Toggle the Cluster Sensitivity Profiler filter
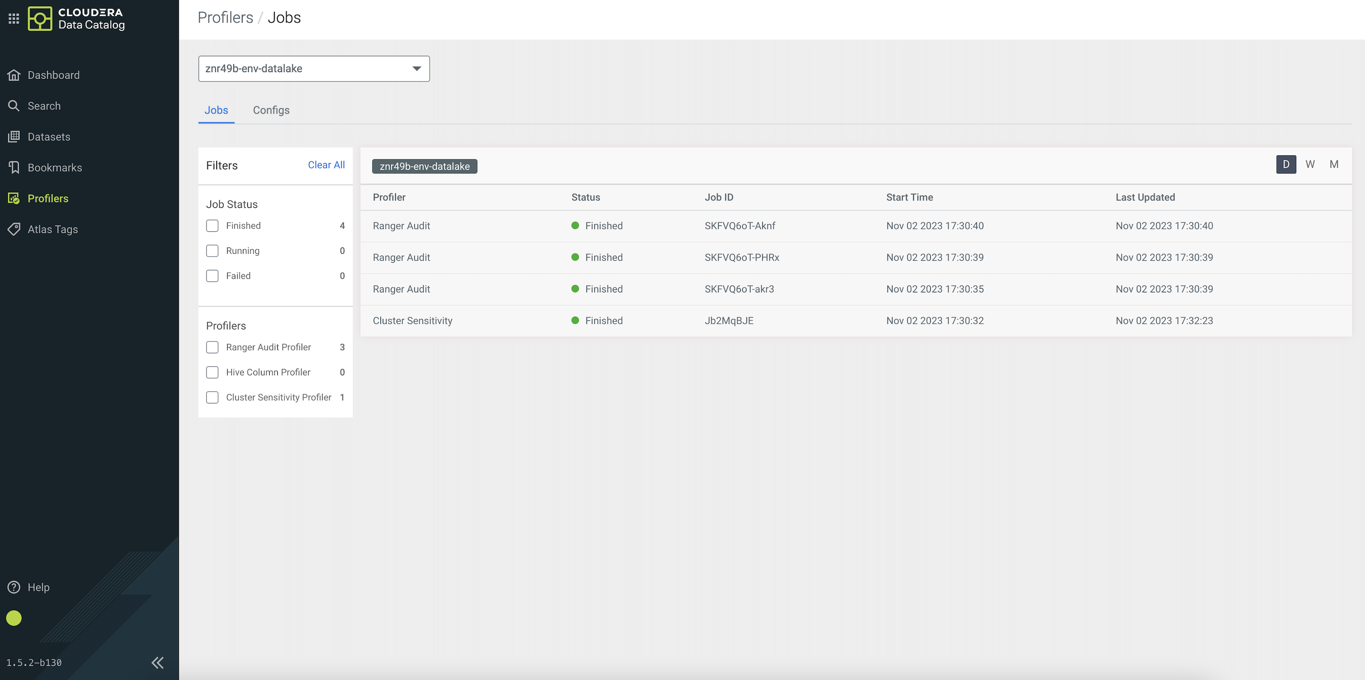The image size is (1365, 680). 212,397
